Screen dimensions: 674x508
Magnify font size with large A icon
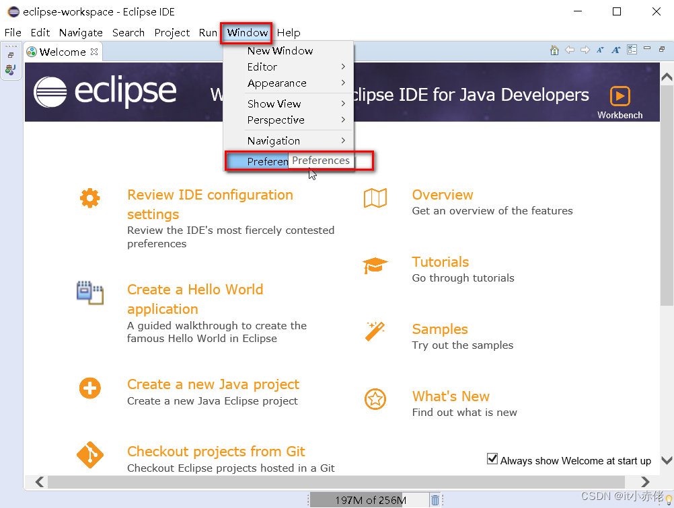click(x=616, y=50)
